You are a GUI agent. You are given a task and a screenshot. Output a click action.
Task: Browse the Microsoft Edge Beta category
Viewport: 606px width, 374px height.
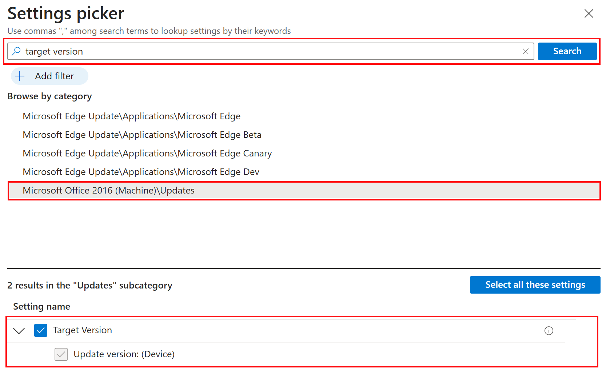[142, 135]
